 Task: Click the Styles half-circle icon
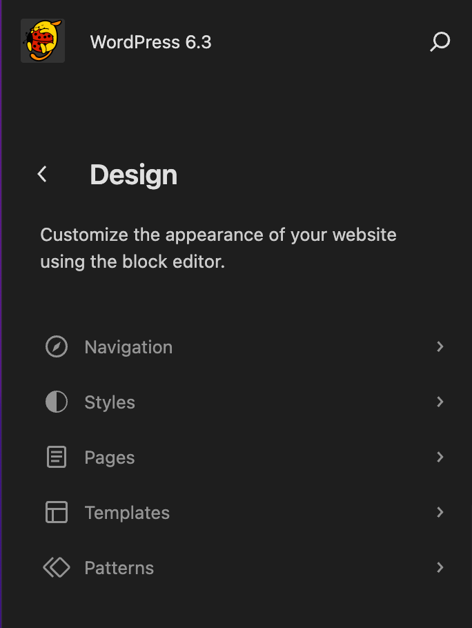click(x=57, y=402)
